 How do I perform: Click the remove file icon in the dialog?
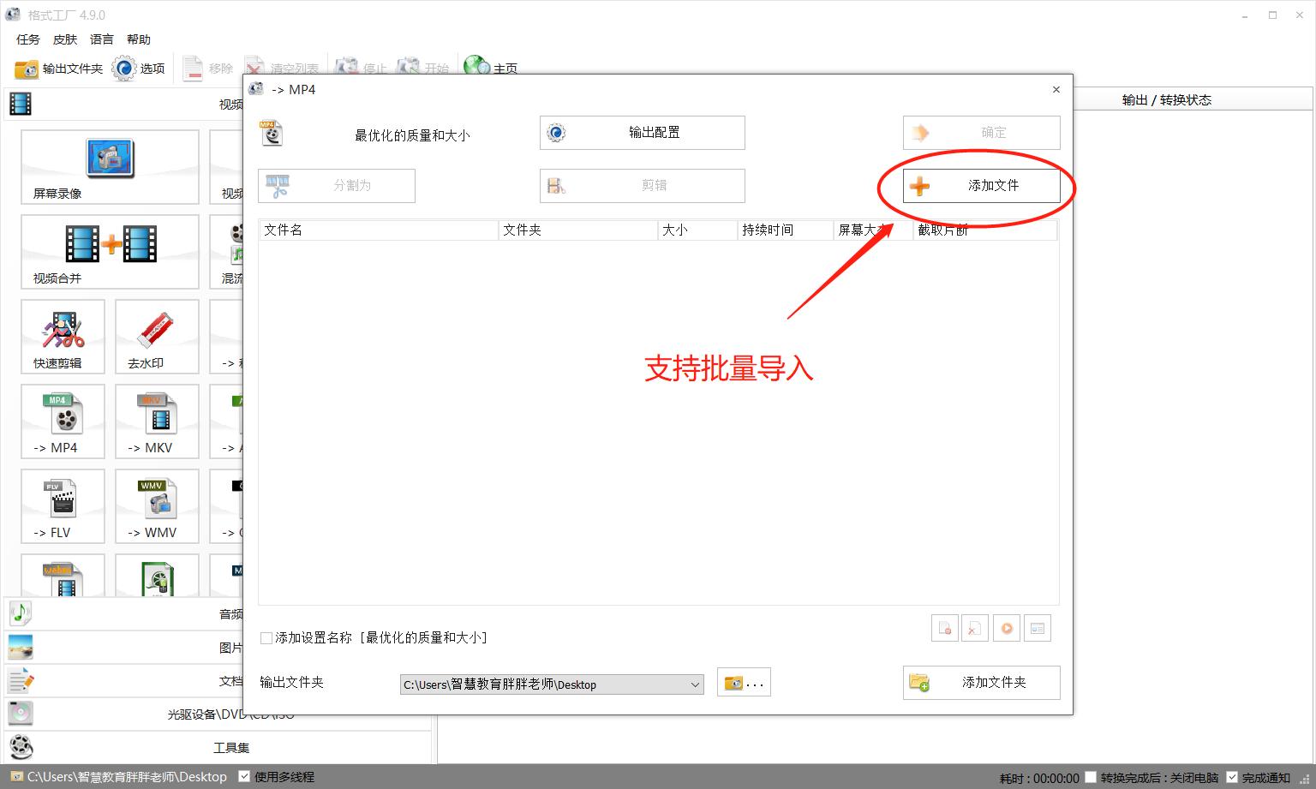click(945, 628)
